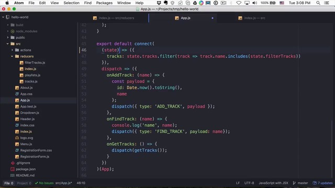Click the icon beside package.json

point(13,169)
